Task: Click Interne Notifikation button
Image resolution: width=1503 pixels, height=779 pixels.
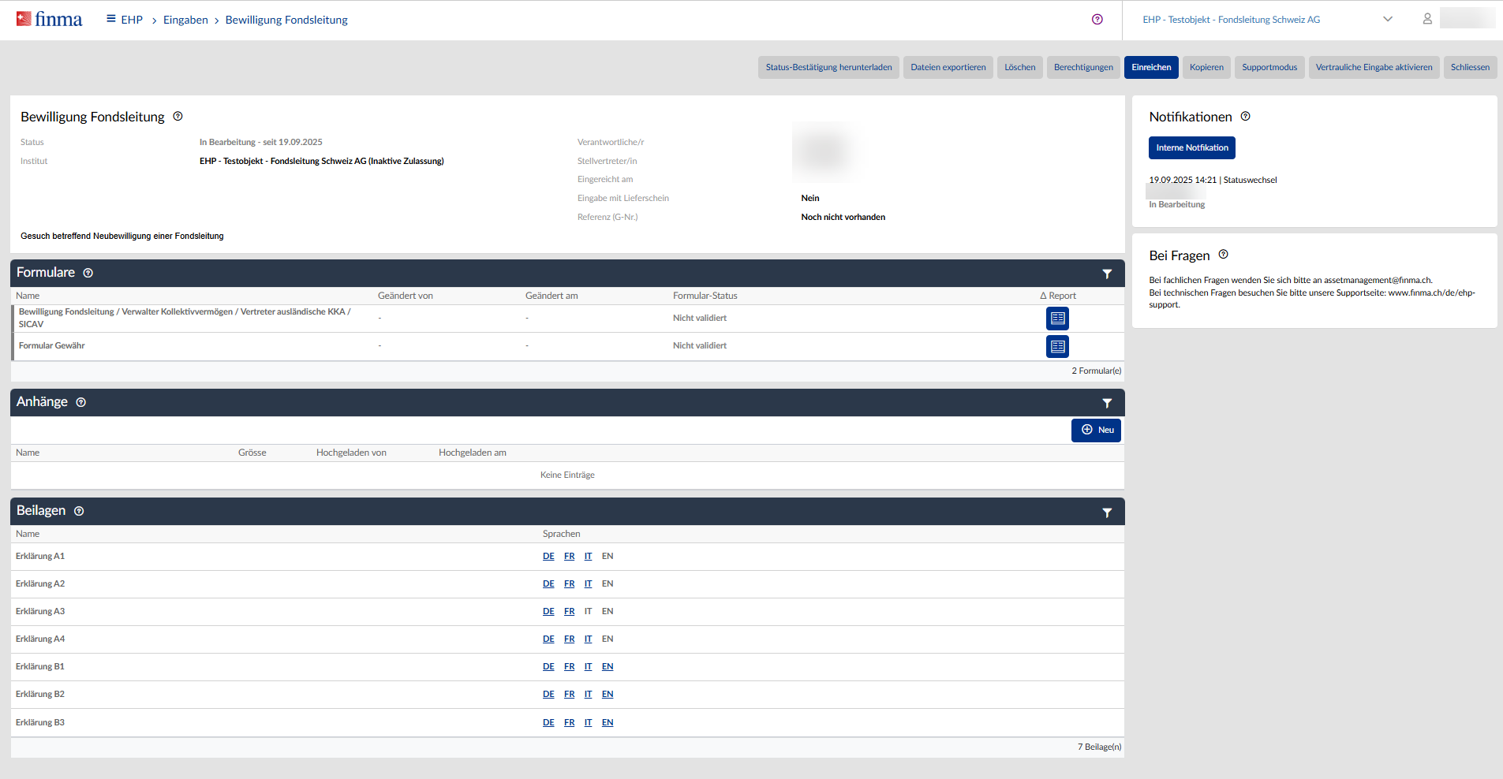Action: click(x=1191, y=147)
